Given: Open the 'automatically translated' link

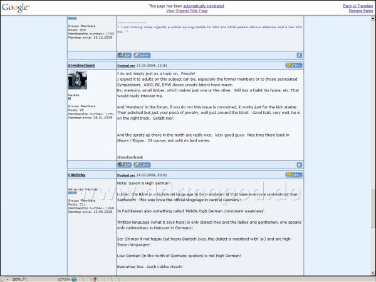Looking at the screenshot, I should tap(203, 6).
